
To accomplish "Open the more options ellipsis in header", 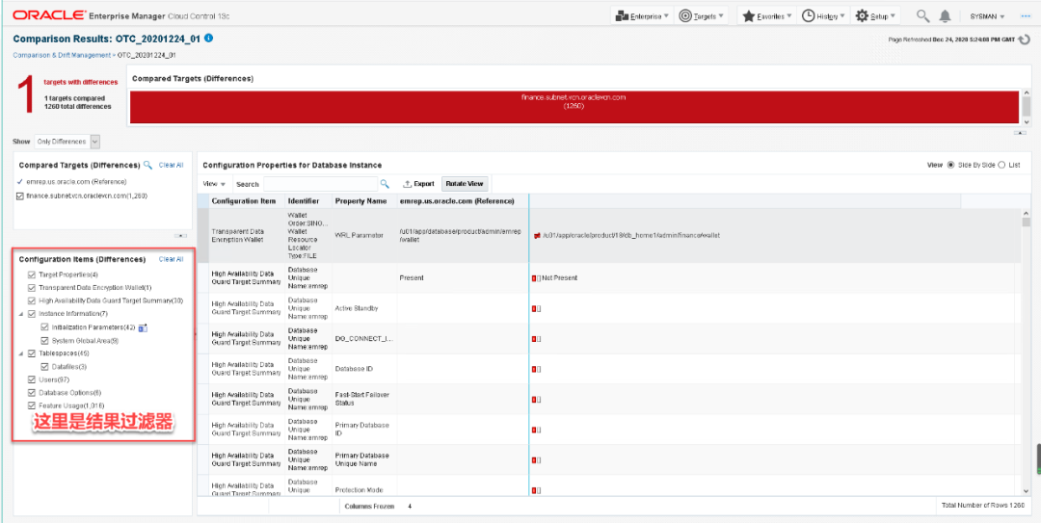I will click(x=1024, y=16).
